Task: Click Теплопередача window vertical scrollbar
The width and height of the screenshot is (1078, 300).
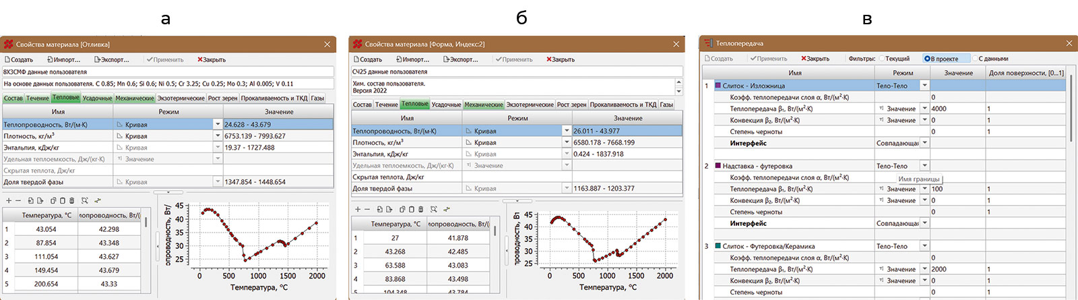Action: pyautogui.click(x=1071, y=108)
